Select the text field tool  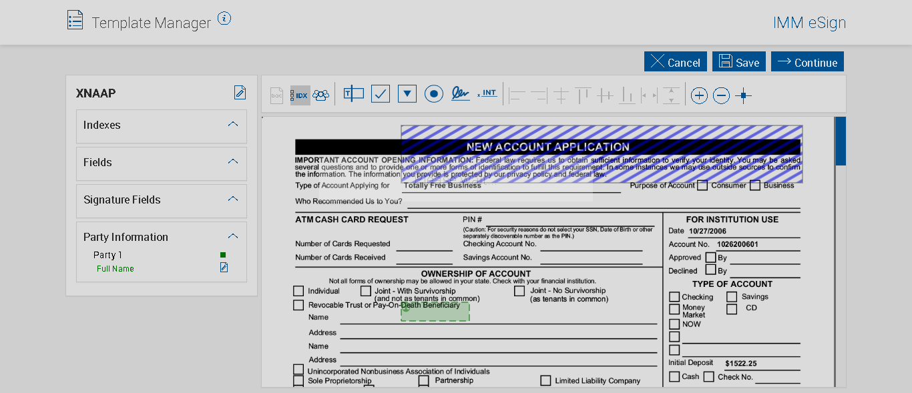point(354,94)
